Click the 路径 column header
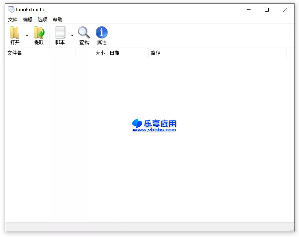Viewport: 299px width, 237px height. [x=156, y=53]
